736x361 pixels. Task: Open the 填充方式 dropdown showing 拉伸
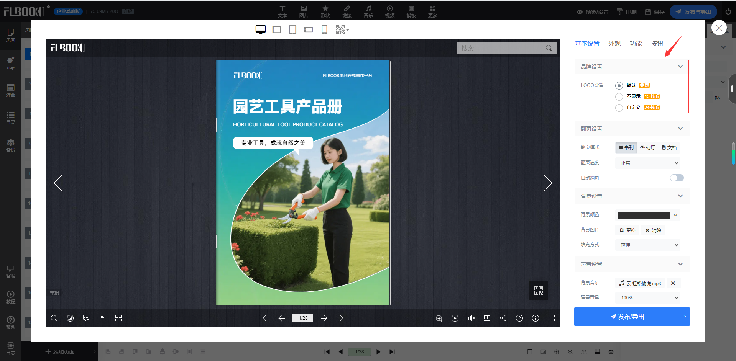[x=648, y=245]
